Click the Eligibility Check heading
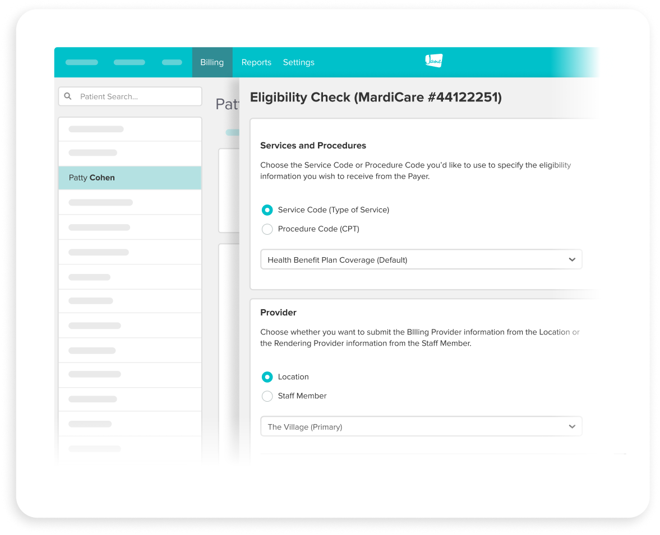 376,97
